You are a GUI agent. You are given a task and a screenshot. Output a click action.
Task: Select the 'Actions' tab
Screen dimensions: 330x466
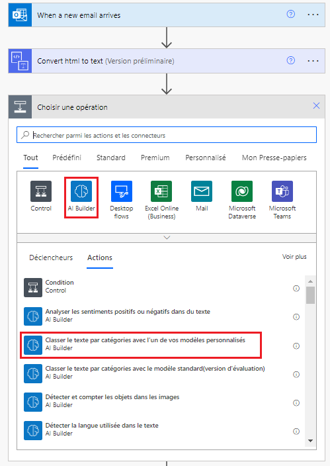click(100, 257)
